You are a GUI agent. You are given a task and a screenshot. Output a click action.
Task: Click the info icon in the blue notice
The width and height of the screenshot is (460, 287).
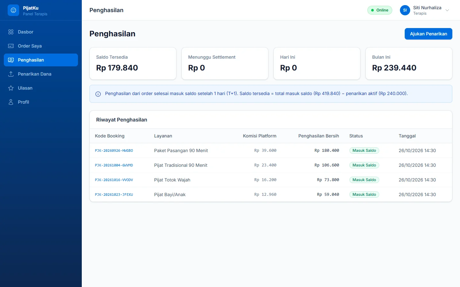coord(98,94)
